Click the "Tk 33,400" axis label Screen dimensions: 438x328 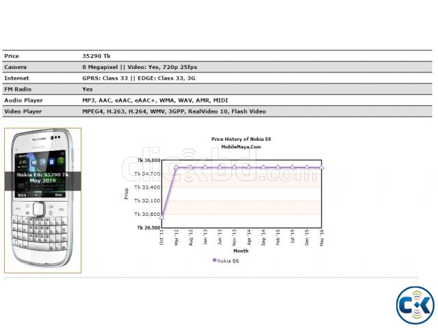click(x=147, y=187)
